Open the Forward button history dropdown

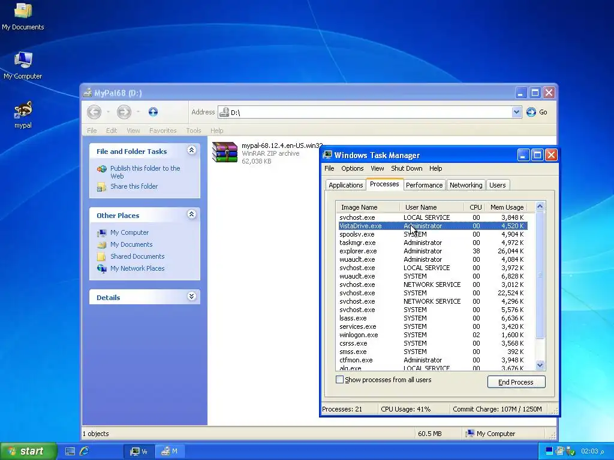(x=139, y=112)
